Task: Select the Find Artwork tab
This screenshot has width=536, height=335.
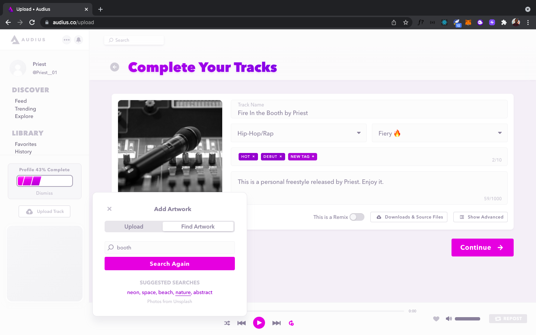Action: point(198,227)
